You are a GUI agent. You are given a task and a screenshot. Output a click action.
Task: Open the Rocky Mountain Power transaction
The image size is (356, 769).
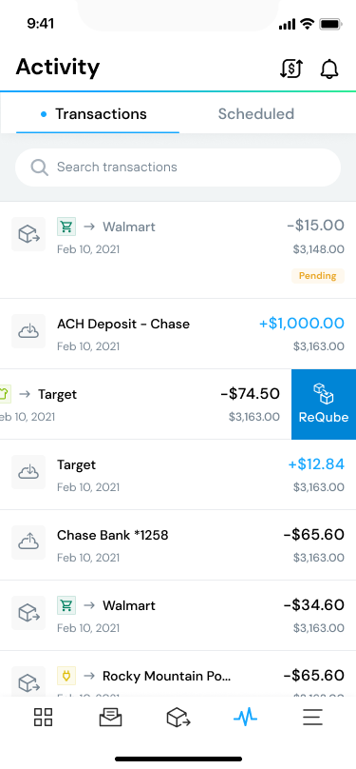(x=178, y=674)
